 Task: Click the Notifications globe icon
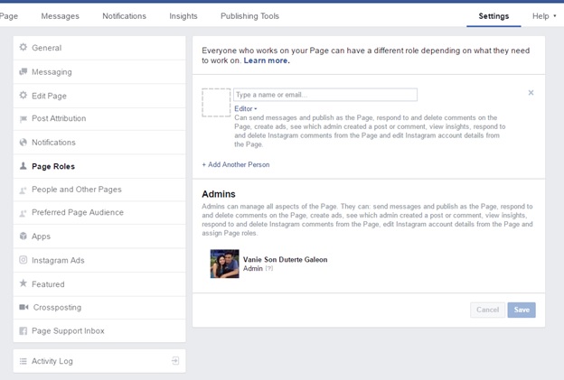coord(23,143)
